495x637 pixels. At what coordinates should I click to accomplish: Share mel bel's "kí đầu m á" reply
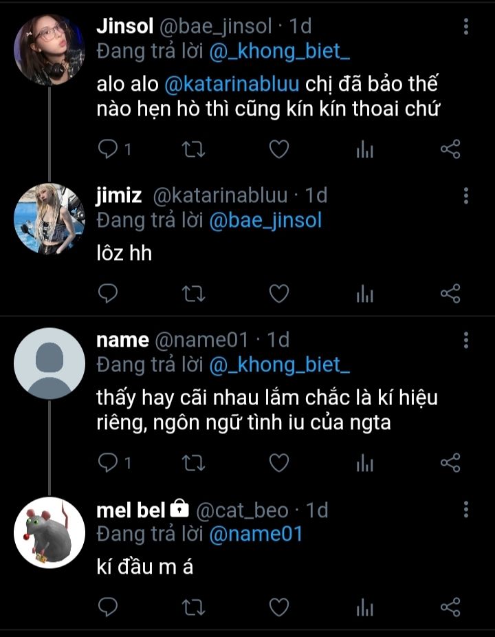[450, 607]
